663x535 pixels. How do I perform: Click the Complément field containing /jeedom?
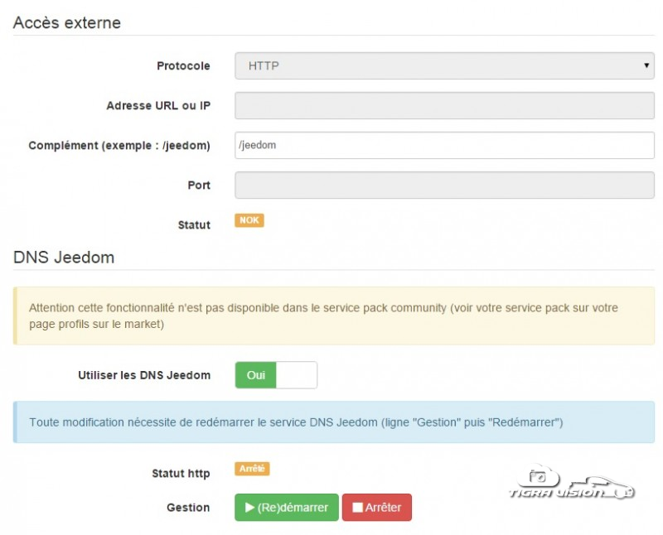pyautogui.click(x=444, y=145)
